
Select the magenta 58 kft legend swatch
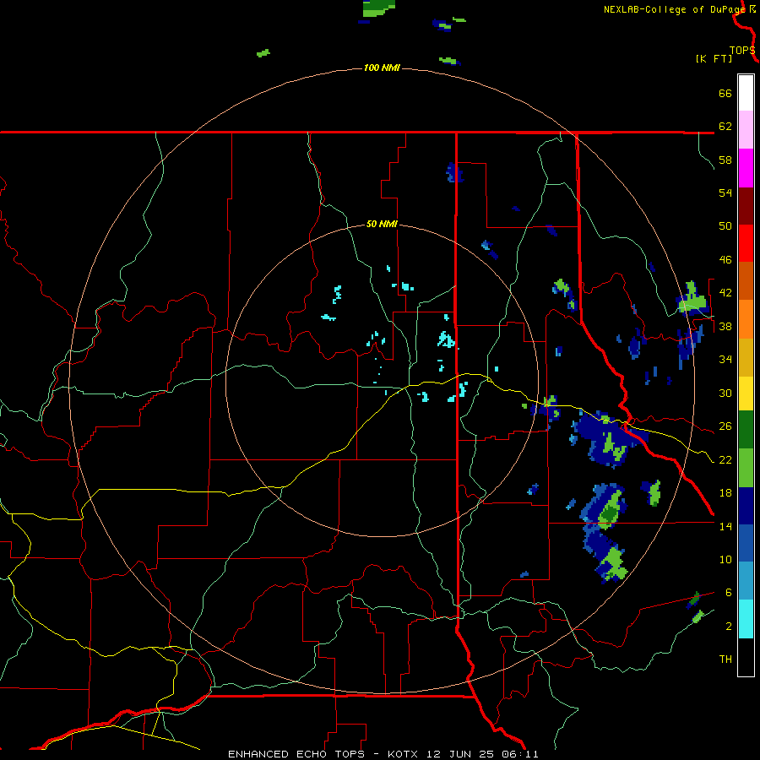click(746, 168)
